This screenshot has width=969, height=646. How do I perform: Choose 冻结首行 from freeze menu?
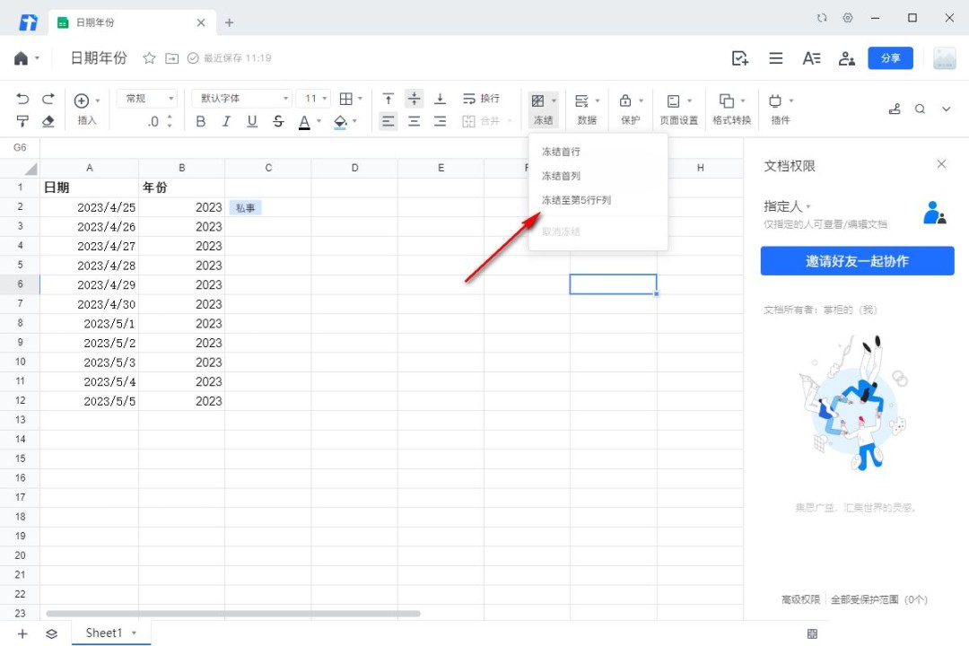point(561,152)
